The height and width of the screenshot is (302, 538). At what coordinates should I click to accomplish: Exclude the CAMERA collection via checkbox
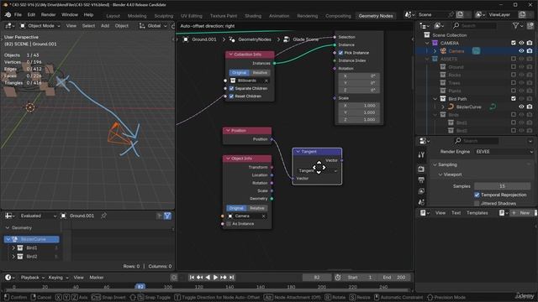point(514,43)
